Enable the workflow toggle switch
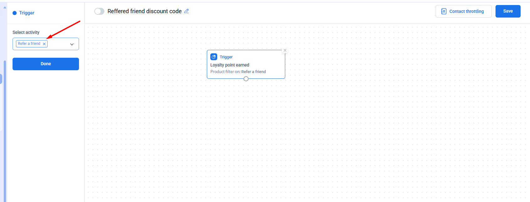The image size is (530, 202). tap(99, 11)
